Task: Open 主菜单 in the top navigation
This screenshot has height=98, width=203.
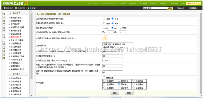Action: [x=123, y=3]
